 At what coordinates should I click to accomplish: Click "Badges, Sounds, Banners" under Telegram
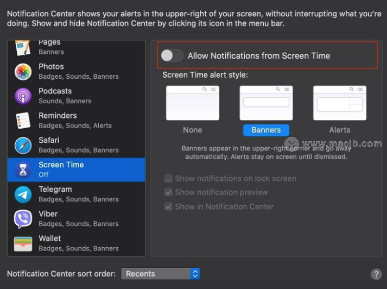[x=79, y=199]
